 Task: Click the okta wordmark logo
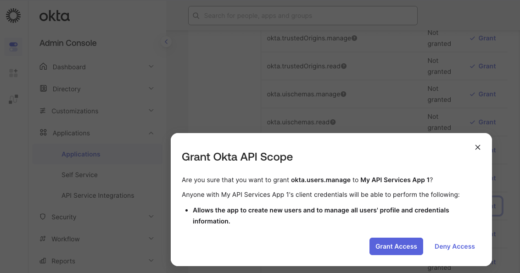pyautogui.click(x=55, y=16)
